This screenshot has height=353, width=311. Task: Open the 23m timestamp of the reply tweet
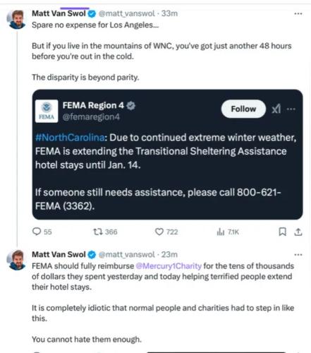[x=169, y=255]
